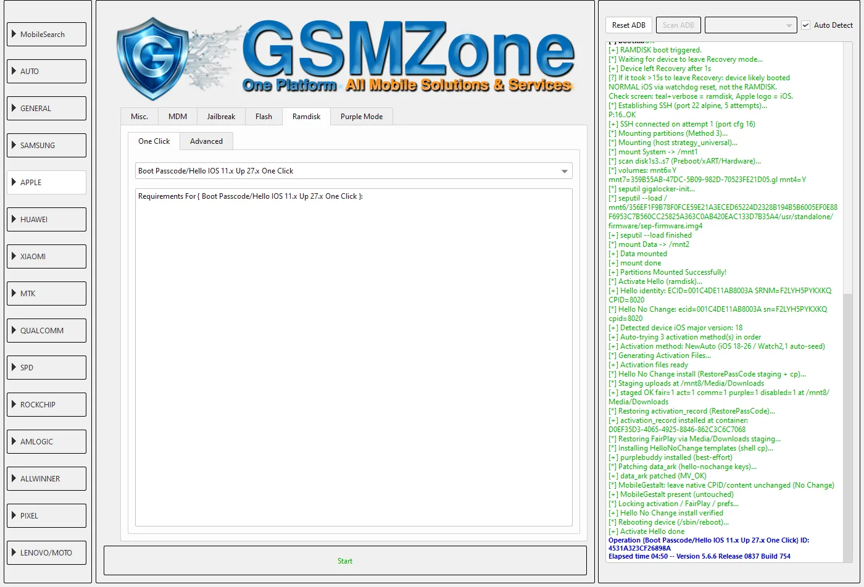Click the arrow icon beside ROCKCHIP
Viewport: 864px width, 587px height.
tap(14, 404)
